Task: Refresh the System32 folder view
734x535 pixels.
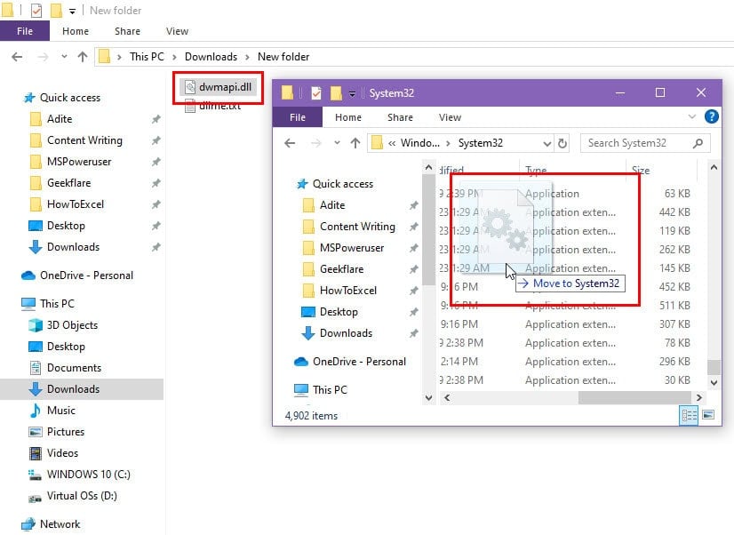Action: coord(562,143)
